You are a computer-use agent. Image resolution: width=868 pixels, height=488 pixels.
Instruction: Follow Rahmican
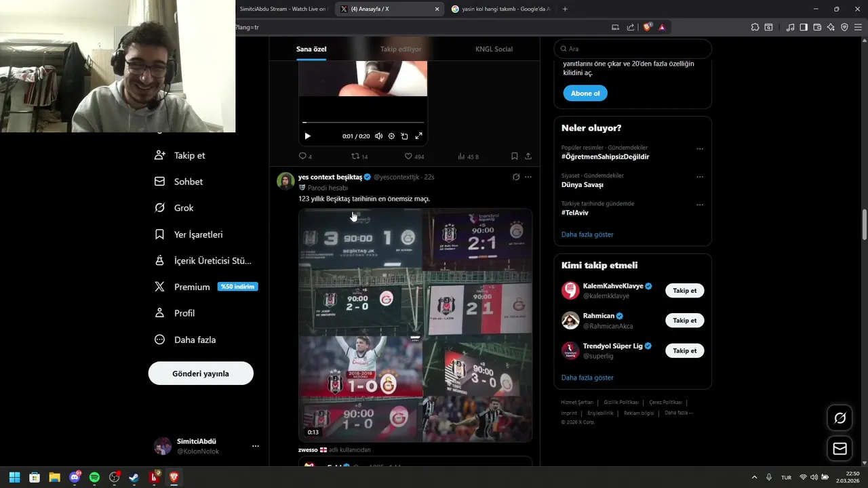coord(684,321)
